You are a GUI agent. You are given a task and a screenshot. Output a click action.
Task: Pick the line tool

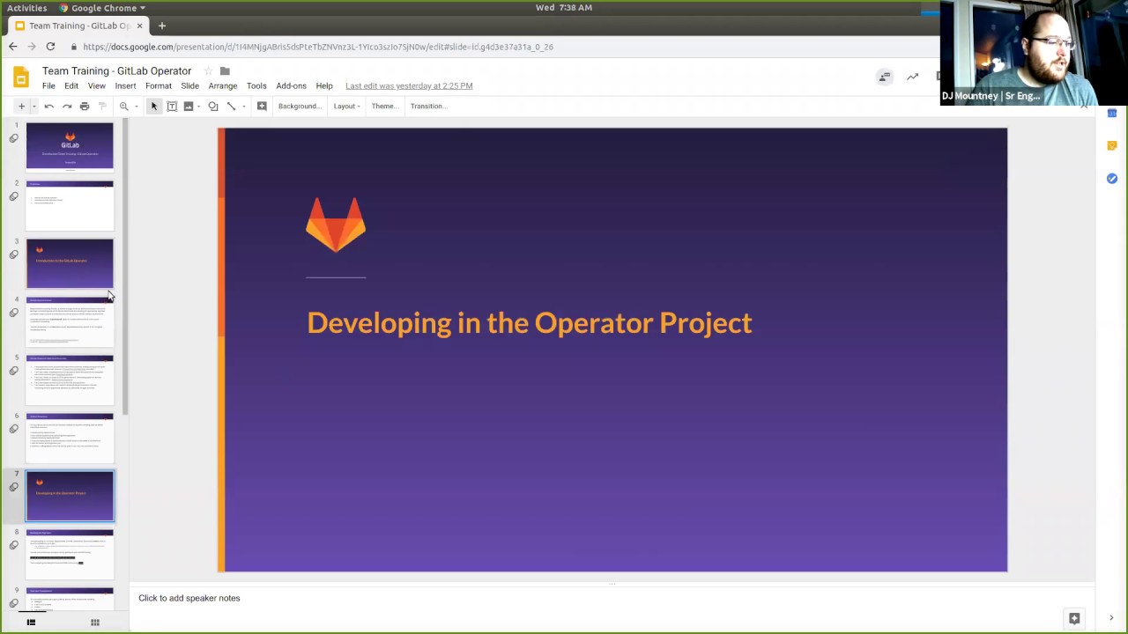[231, 106]
